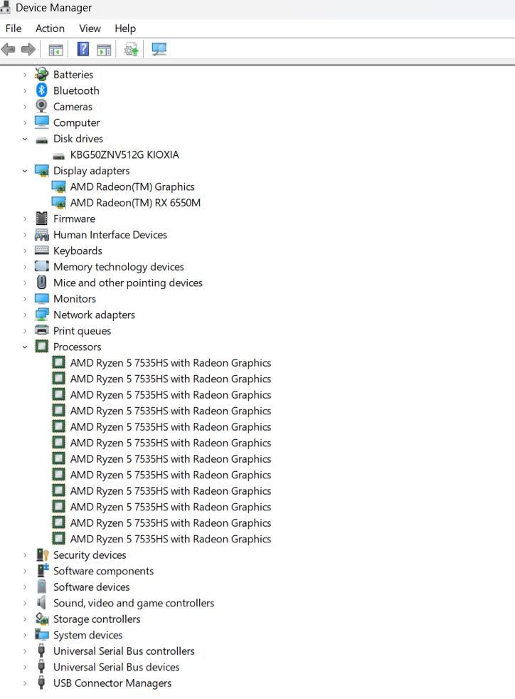Select the KBG50ZNV512G KIOXIA disk
515x699 pixels.
click(x=124, y=154)
